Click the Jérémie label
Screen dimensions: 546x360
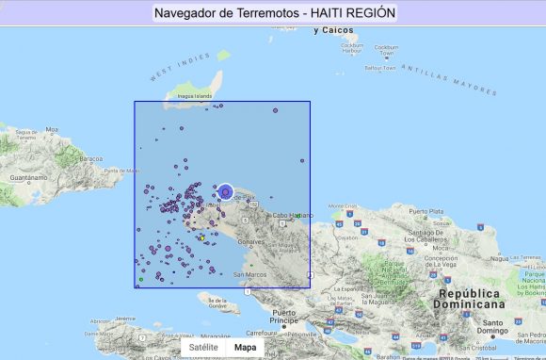pos(125,319)
